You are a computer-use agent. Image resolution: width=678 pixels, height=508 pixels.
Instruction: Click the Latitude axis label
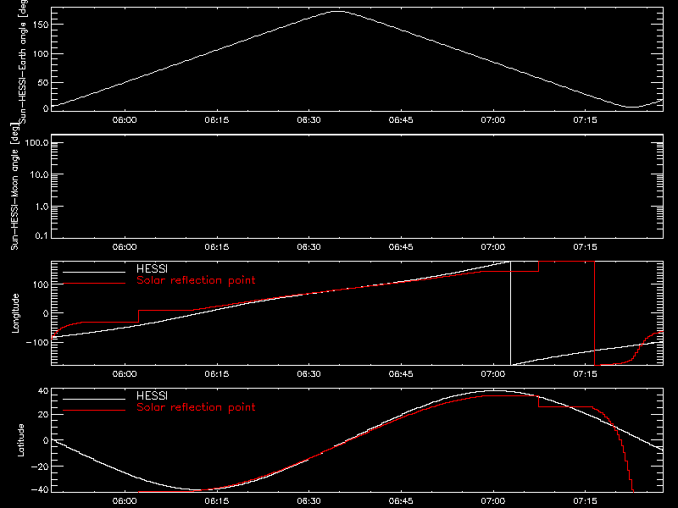(20, 440)
